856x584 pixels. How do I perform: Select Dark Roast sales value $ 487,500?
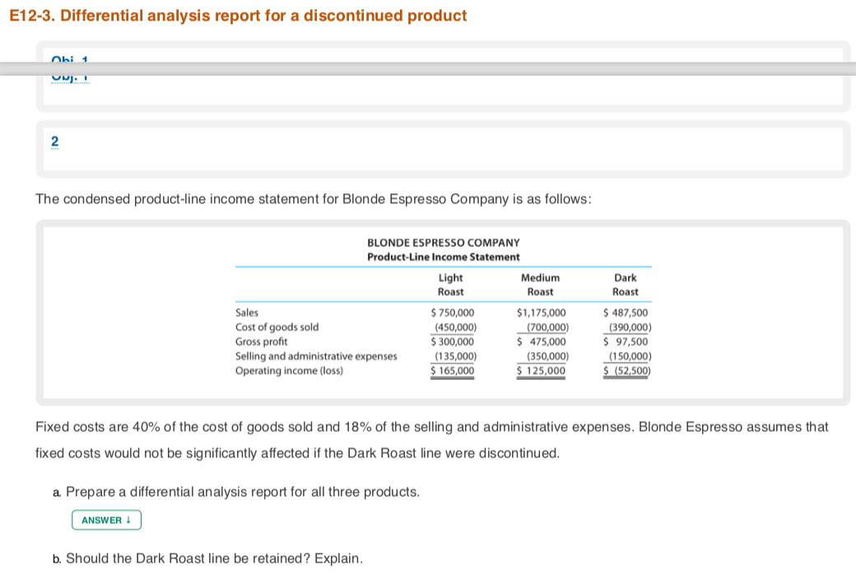pos(626,313)
